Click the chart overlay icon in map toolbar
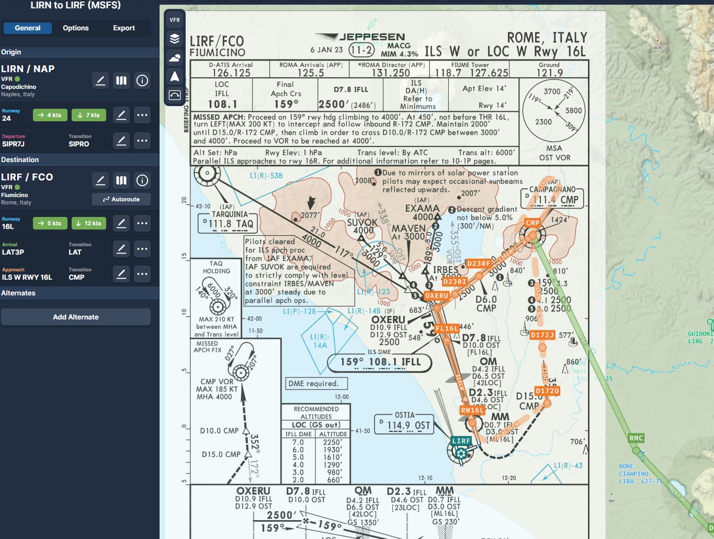This screenshot has width=714, height=539. click(x=175, y=95)
